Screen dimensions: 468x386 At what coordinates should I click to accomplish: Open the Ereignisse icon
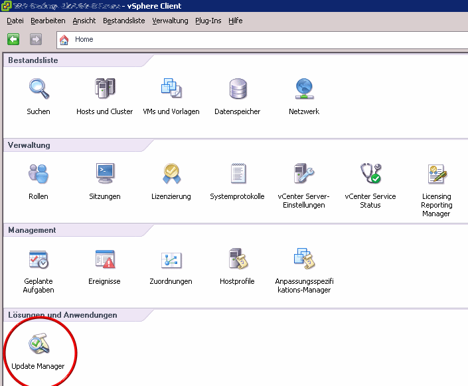[105, 259]
